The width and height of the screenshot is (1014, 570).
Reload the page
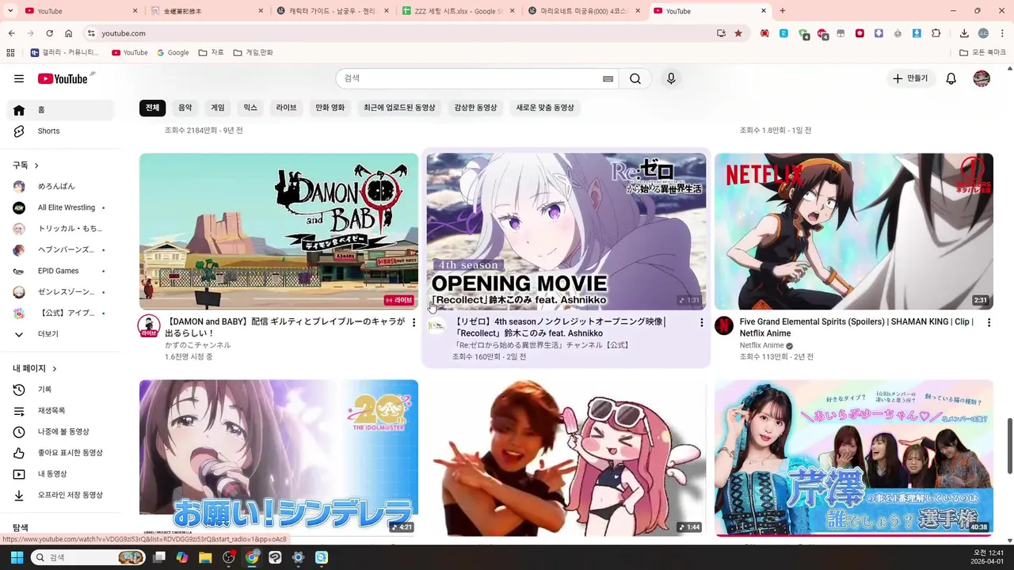49,33
